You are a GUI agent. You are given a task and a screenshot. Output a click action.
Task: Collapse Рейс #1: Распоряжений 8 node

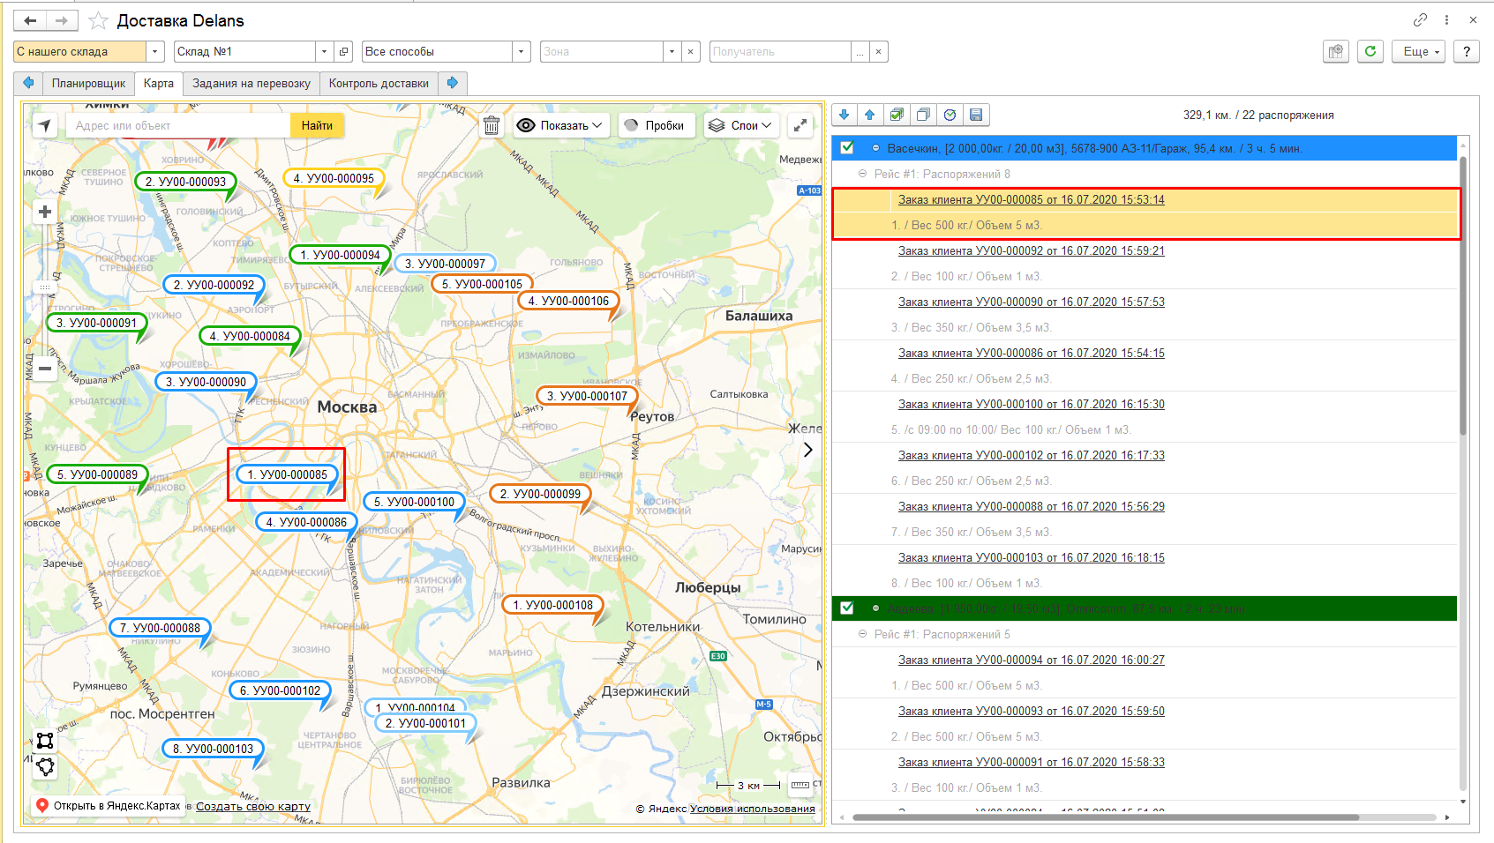click(x=862, y=174)
